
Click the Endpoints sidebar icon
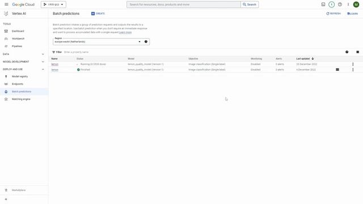6,84
